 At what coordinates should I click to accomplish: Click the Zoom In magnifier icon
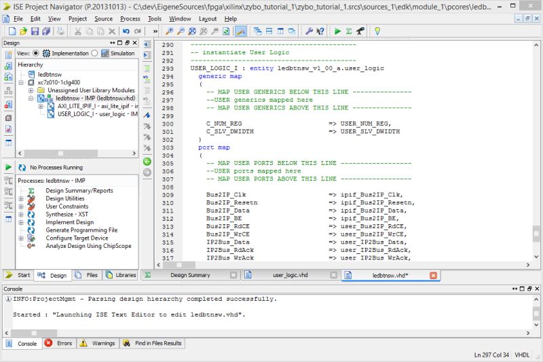coord(169,31)
